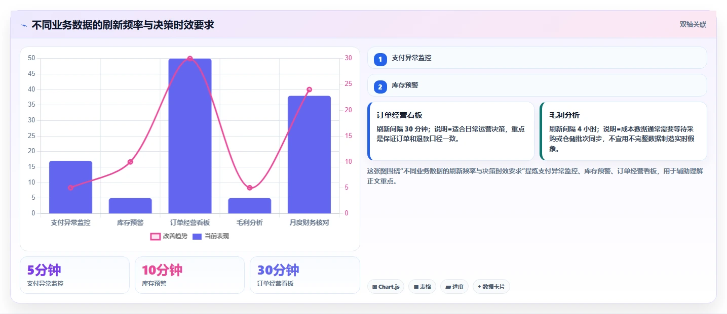Click the left axis value 50
Image resolution: width=727 pixels, height=314 pixels.
[31, 58]
